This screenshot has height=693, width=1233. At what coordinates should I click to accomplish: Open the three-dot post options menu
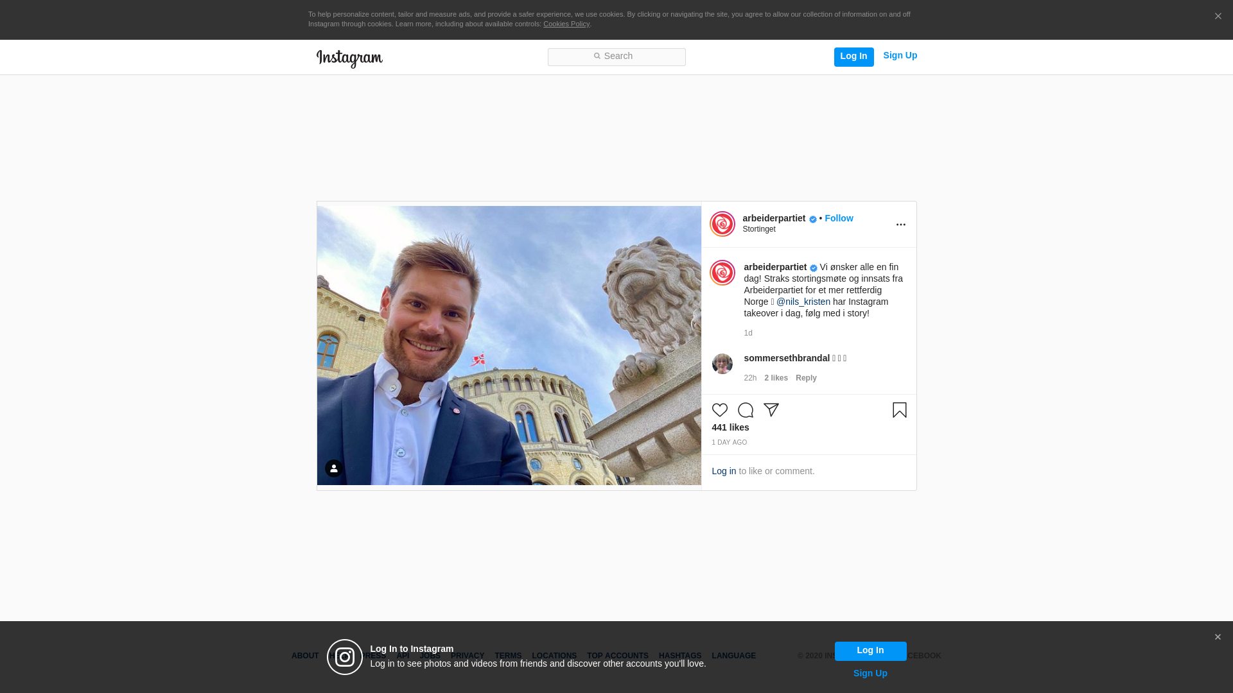tap(900, 225)
